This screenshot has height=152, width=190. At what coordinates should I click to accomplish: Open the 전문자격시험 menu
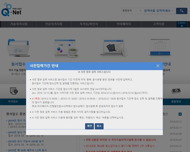coord(54,24)
